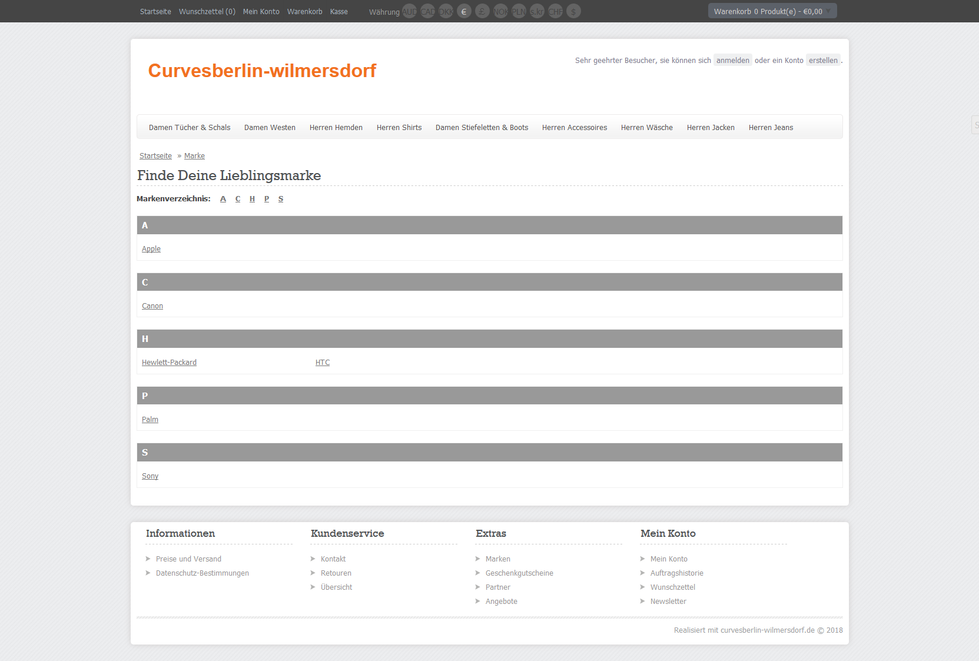The height and width of the screenshot is (661, 979).
Task: Select CAD currency icon
Action: (x=427, y=11)
